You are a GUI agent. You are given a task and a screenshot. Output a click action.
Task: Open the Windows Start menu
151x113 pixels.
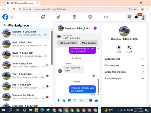[4, 110]
